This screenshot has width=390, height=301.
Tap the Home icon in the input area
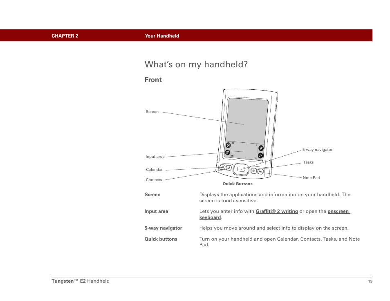pos(228,145)
